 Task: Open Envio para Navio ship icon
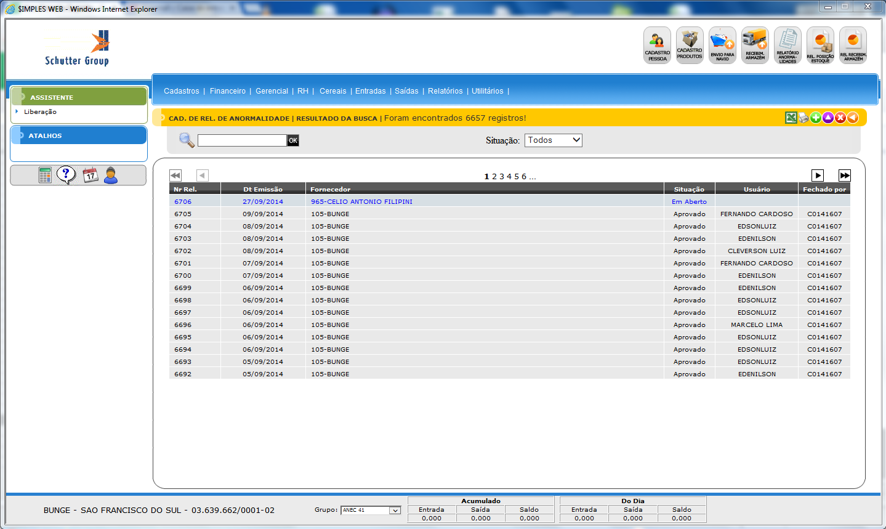point(722,45)
